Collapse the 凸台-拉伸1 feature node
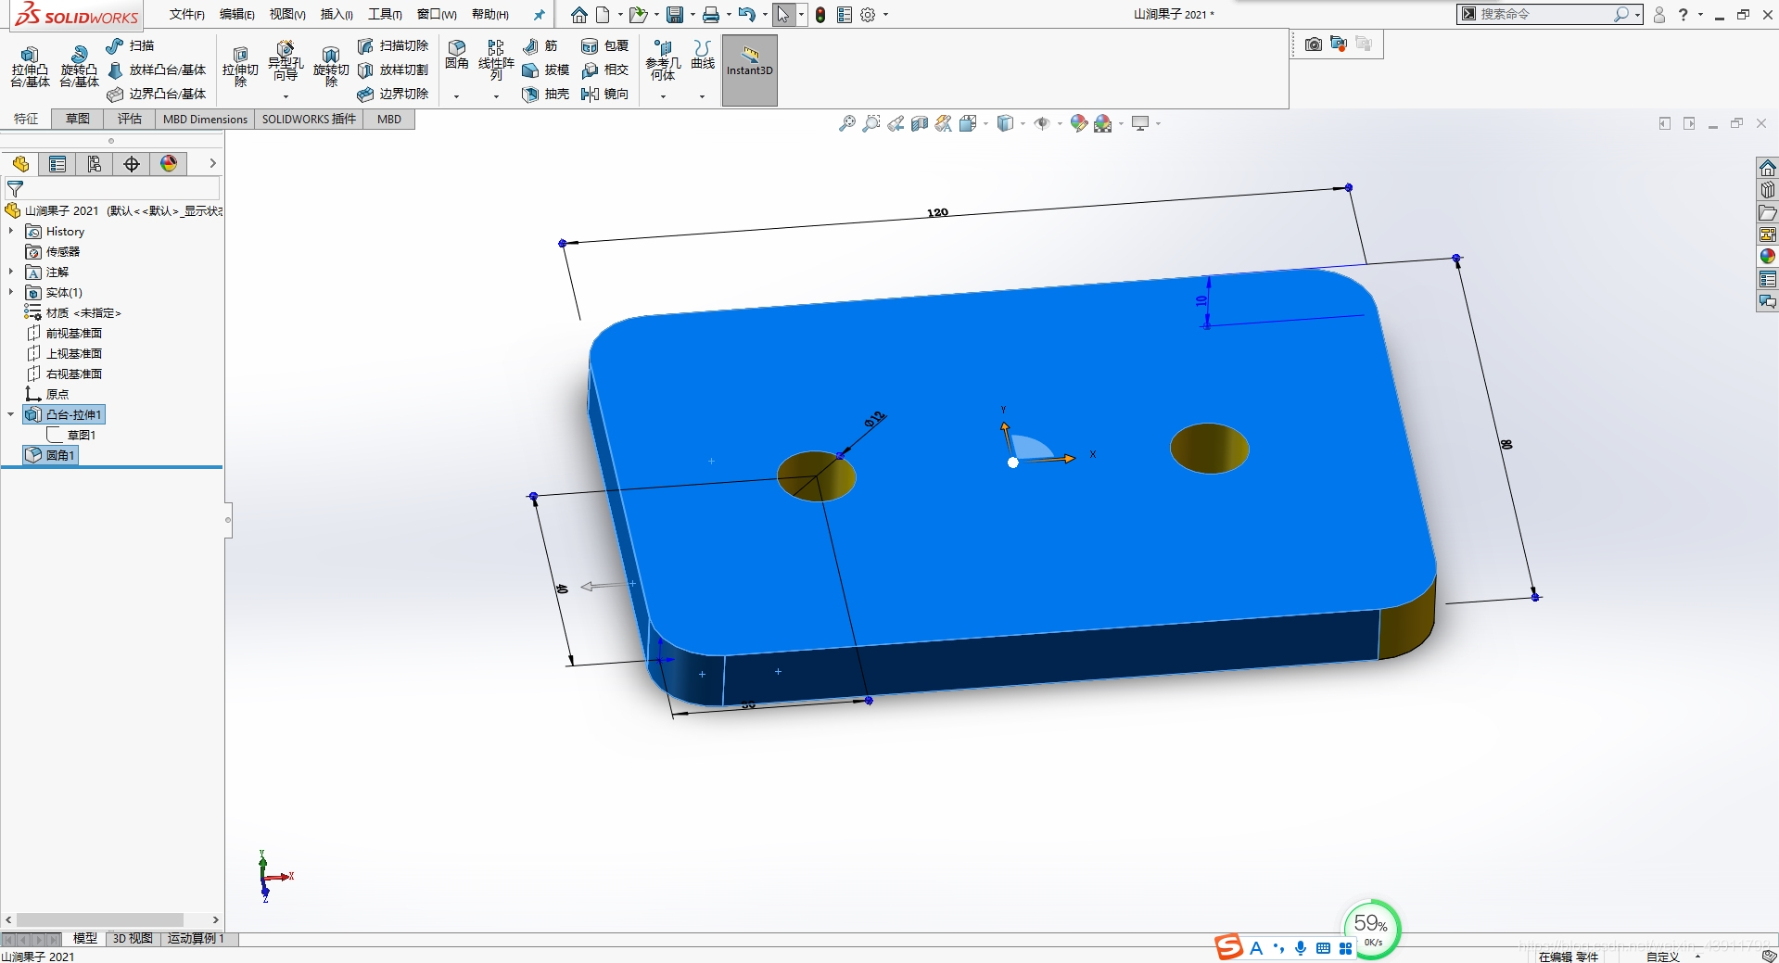This screenshot has height=963, width=1779. [x=11, y=414]
